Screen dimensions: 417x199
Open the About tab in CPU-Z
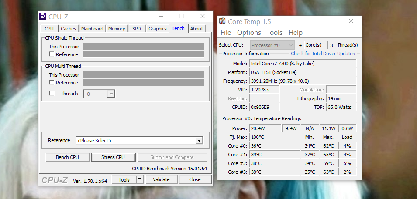pyautogui.click(x=196, y=29)
